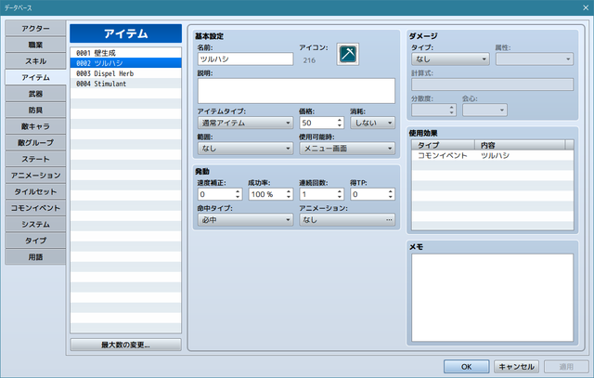Click the 内容 column header in 使用効果
The height and width of the screenshot is (378, 594).
pyautogui.click(x=520, y=145)
